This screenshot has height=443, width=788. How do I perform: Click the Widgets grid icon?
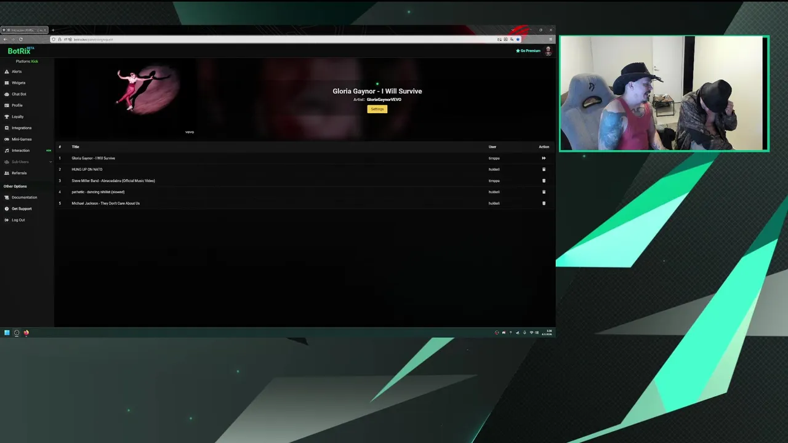coord(7,83)
